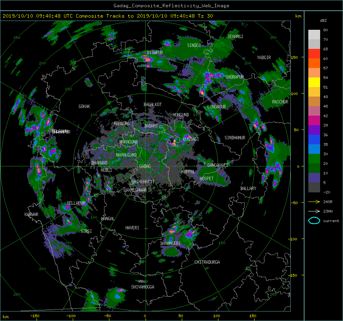Select the blue 36 dBZ color swatch
The height and width of the screenshot is (321, 343).
coord(314,139)
